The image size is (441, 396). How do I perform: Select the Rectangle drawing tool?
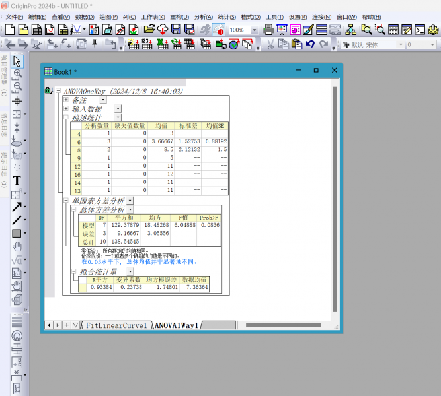(17, 234)
